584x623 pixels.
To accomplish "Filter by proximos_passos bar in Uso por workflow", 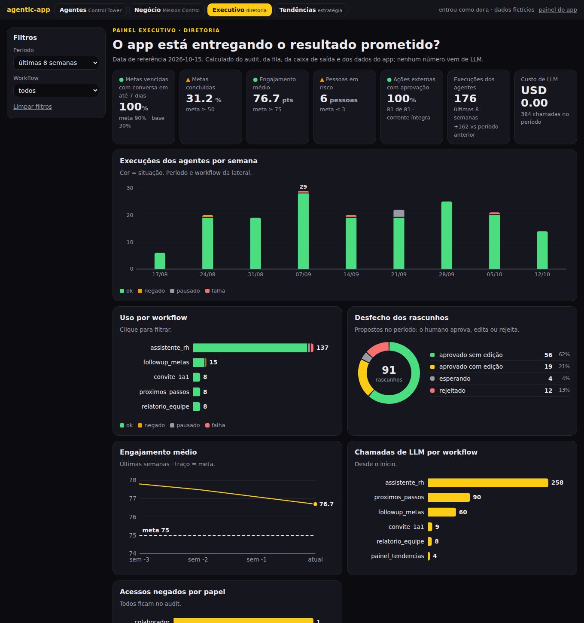I will coord(197,392).
